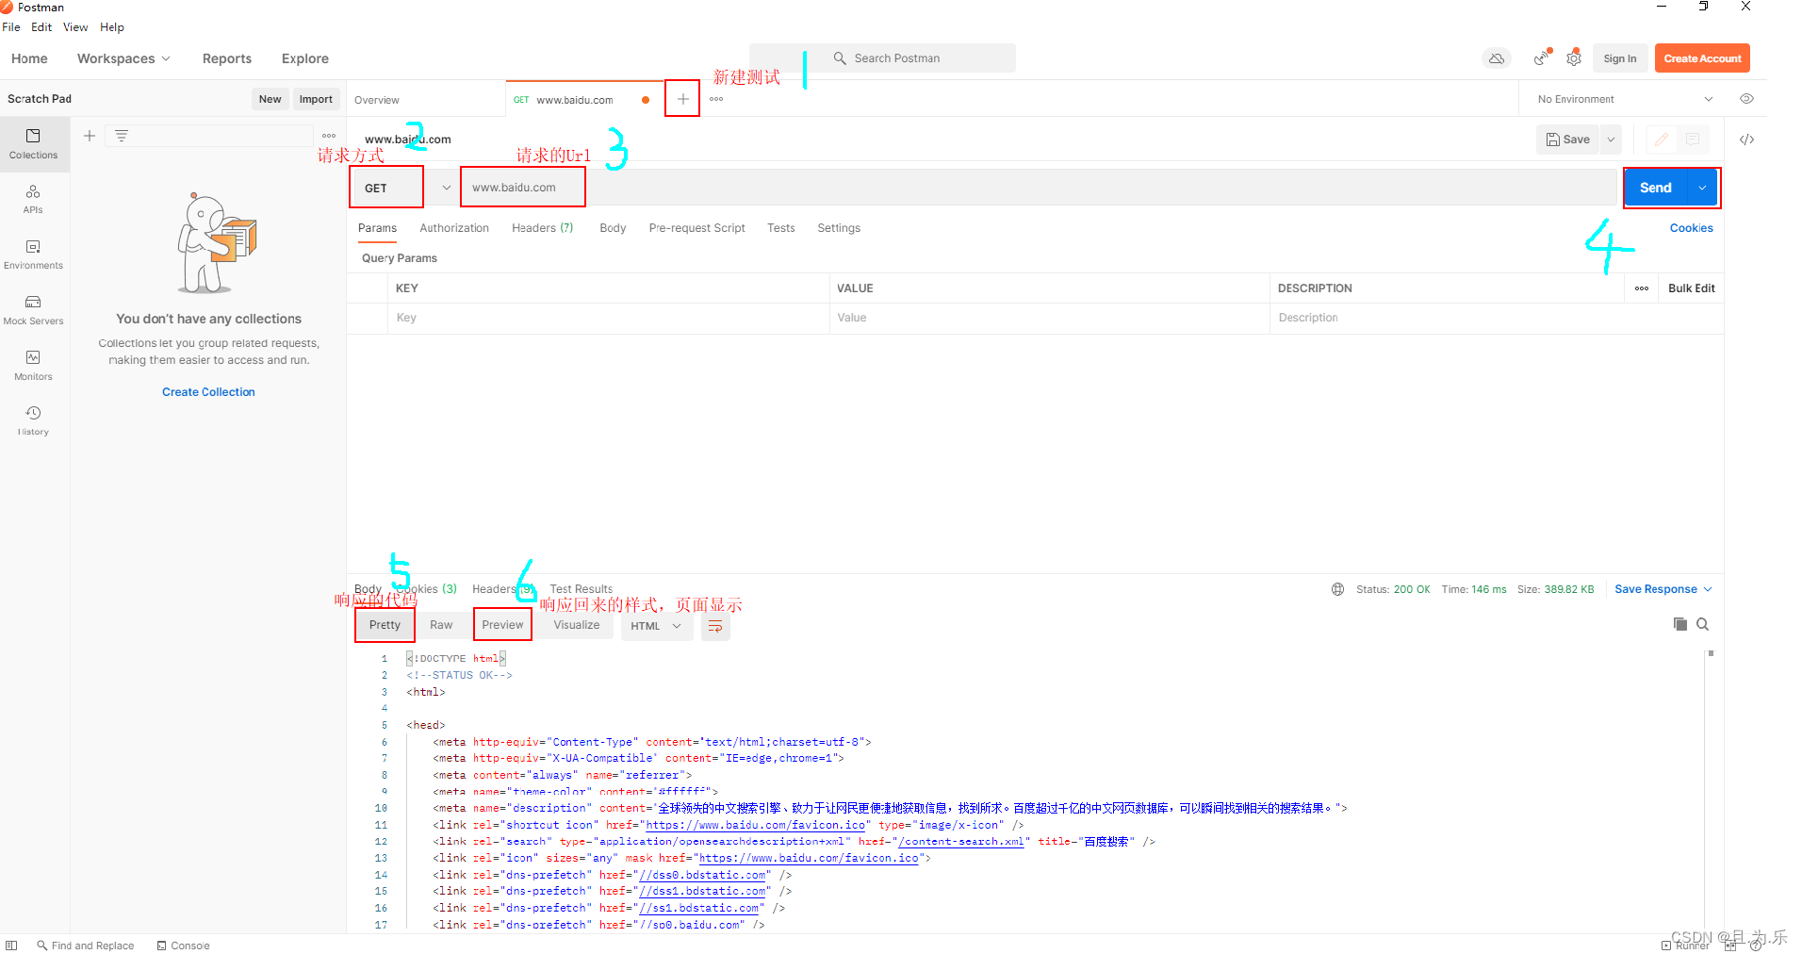Switch to the Headers (7) request tab

pyautogui.click(x=542, y=228)
